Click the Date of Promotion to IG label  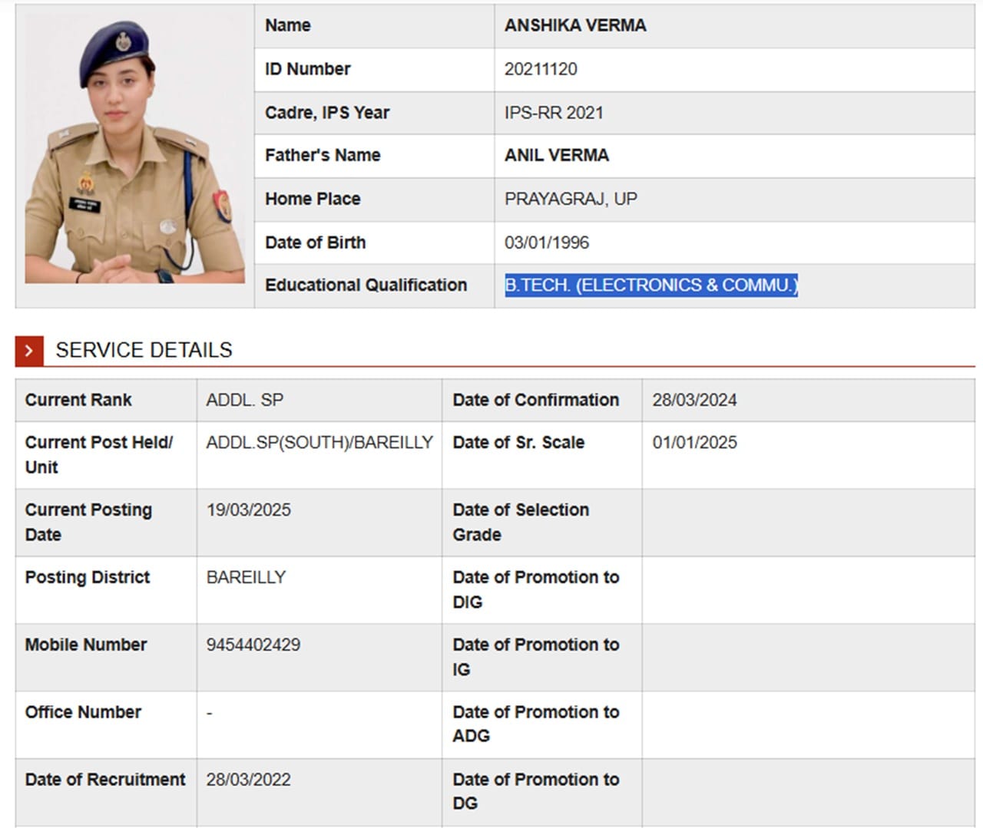pyautogui.click(x=535, y=657)
